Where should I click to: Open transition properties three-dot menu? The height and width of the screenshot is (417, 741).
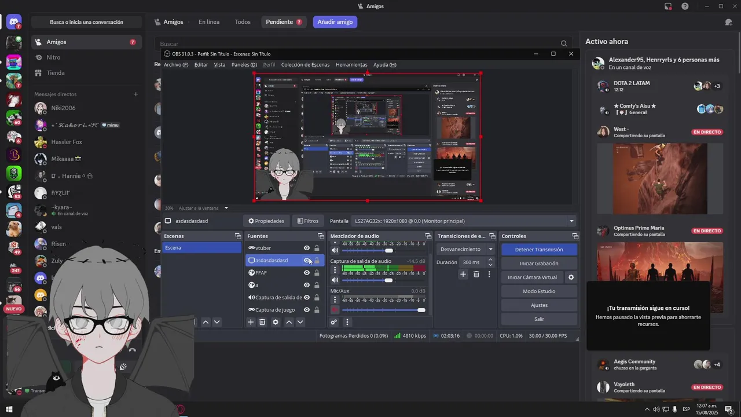click(x=489, y=274)
